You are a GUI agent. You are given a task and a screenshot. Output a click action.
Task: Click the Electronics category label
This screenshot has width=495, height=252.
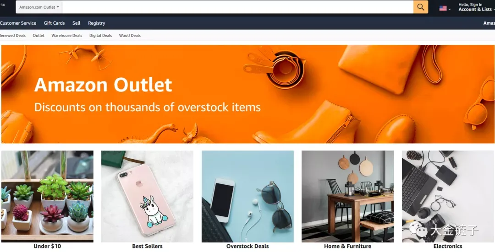(x=448, y=246)
